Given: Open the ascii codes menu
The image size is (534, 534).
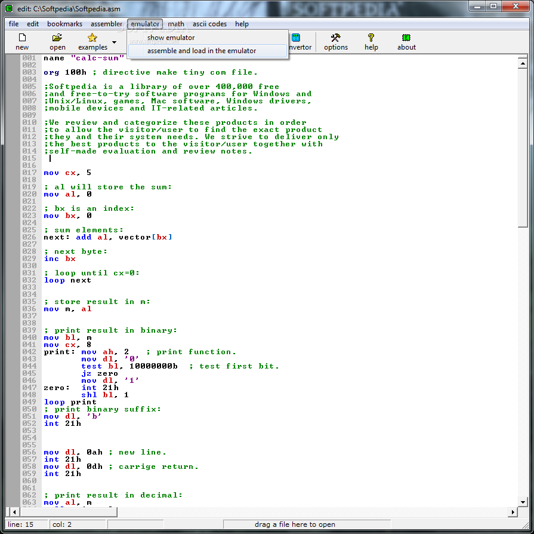Looking at the screenshot, I should [209, 24].
